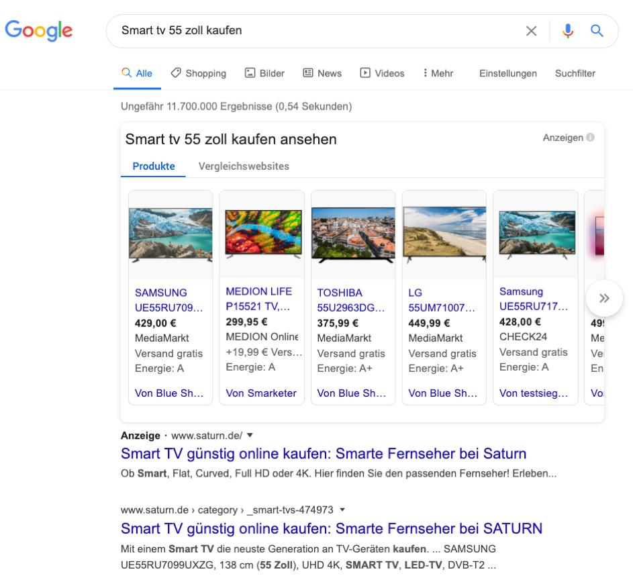This screenshot has height=580, width=633.
Task: Click the price 449,99 €
Action: click(x=429, y=324)
